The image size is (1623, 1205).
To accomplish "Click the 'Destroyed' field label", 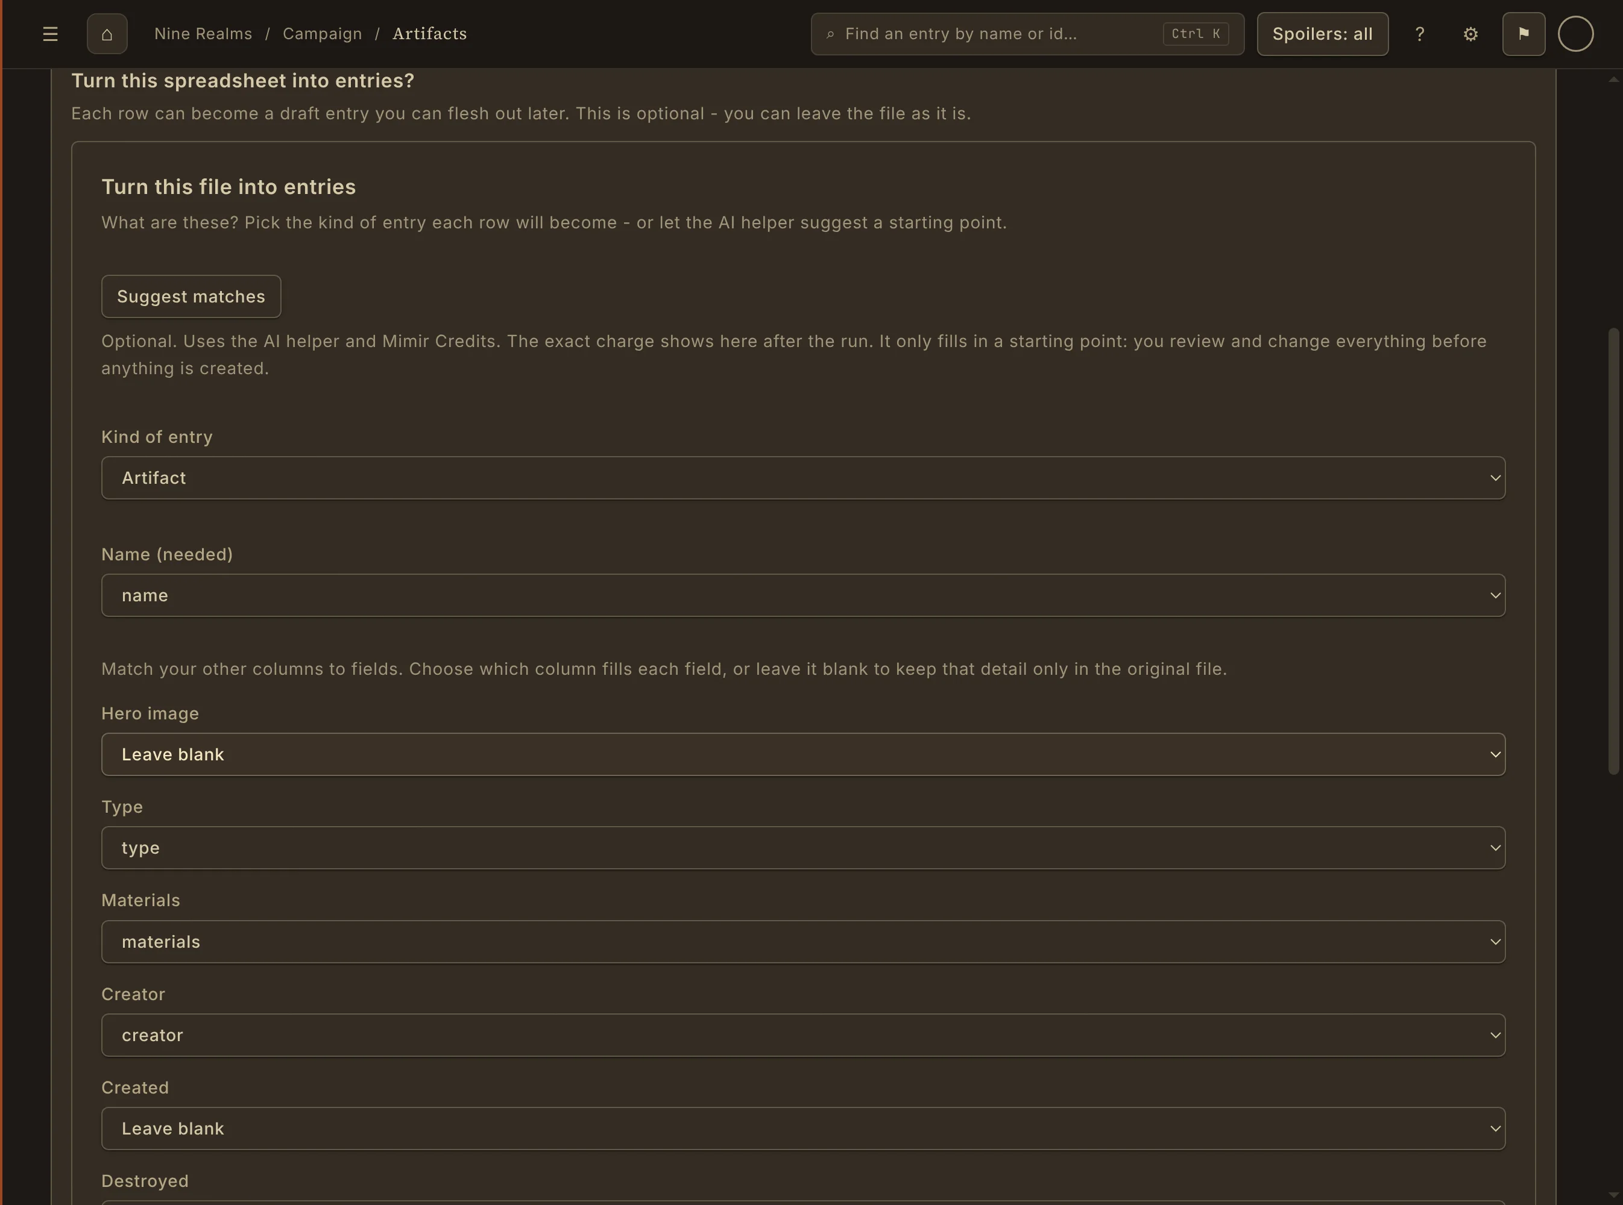I will 145,1181.
